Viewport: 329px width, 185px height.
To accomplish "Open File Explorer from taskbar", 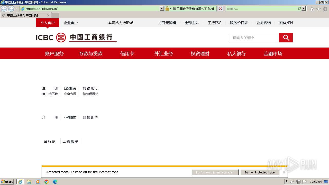I will (29, 182).
